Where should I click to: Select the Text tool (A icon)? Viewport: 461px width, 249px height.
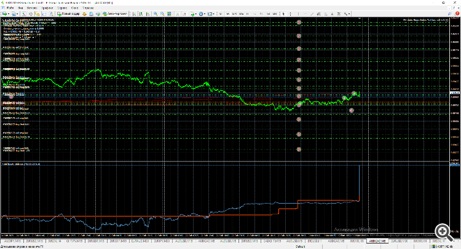(x=332, y=13)
